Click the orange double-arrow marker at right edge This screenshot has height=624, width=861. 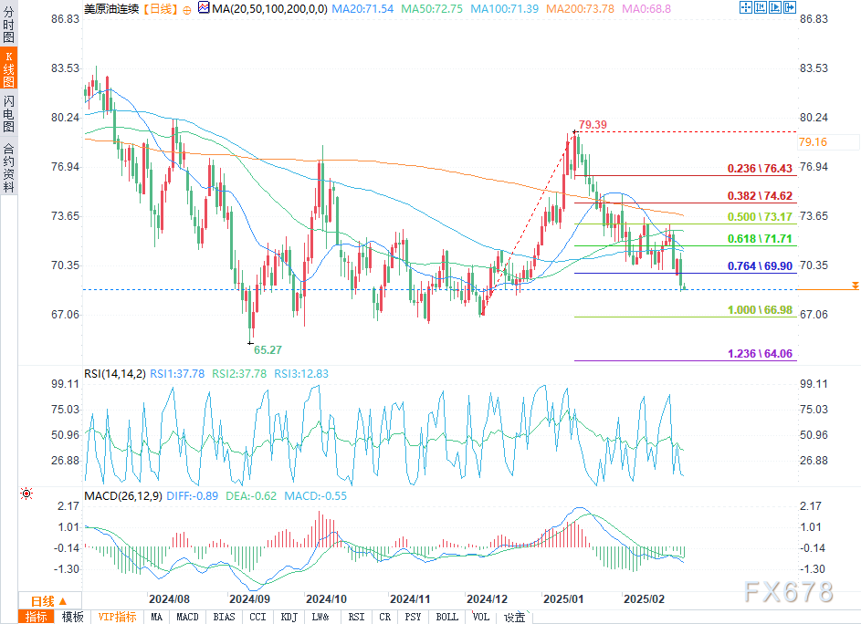tap(855, 286)
